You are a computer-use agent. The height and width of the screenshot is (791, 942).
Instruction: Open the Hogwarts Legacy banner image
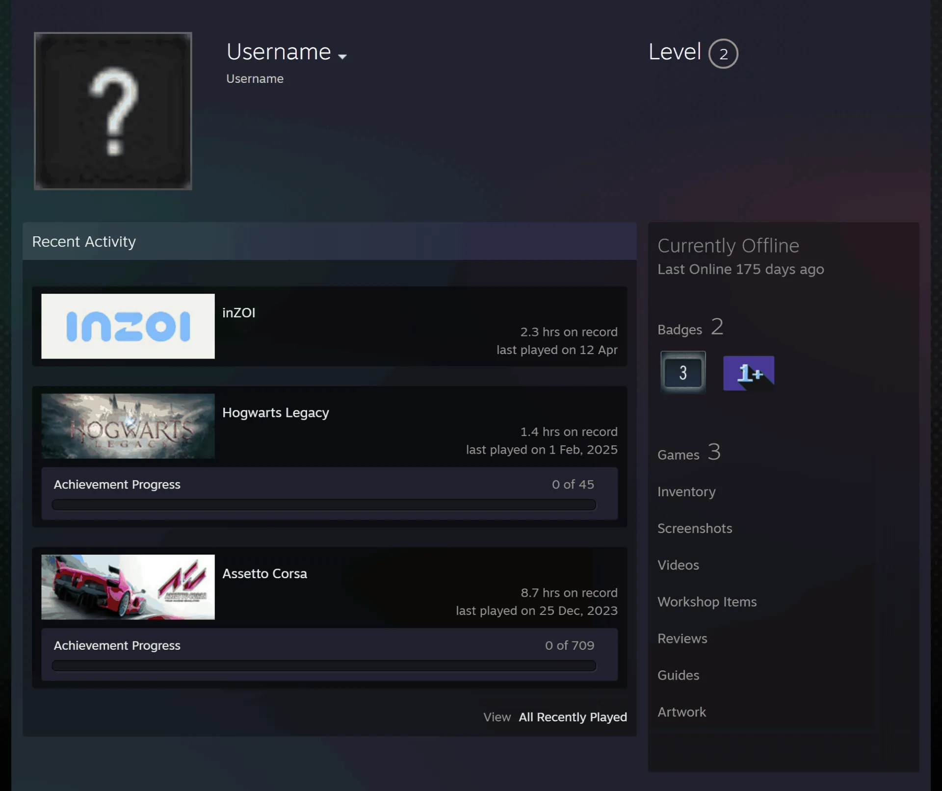(x=128, y=426)
